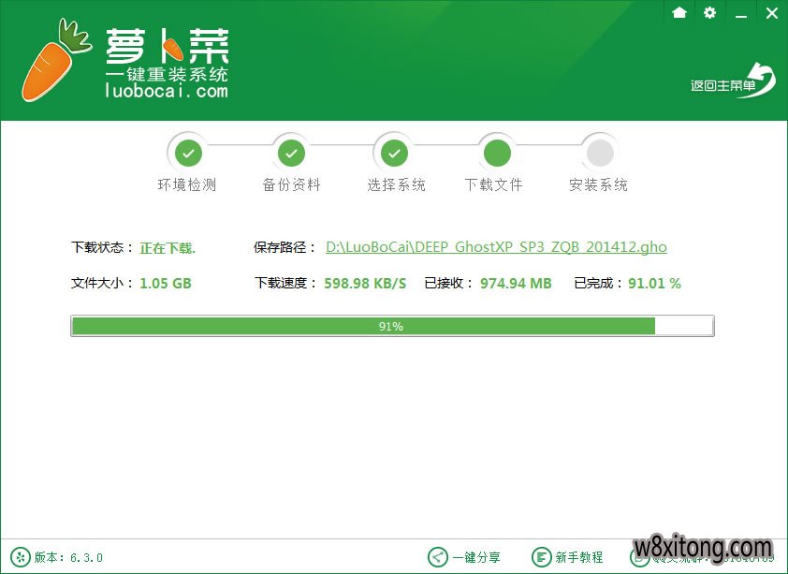
Task: Open the DEEP_GhostXP save path link
Action: point(496,246)
